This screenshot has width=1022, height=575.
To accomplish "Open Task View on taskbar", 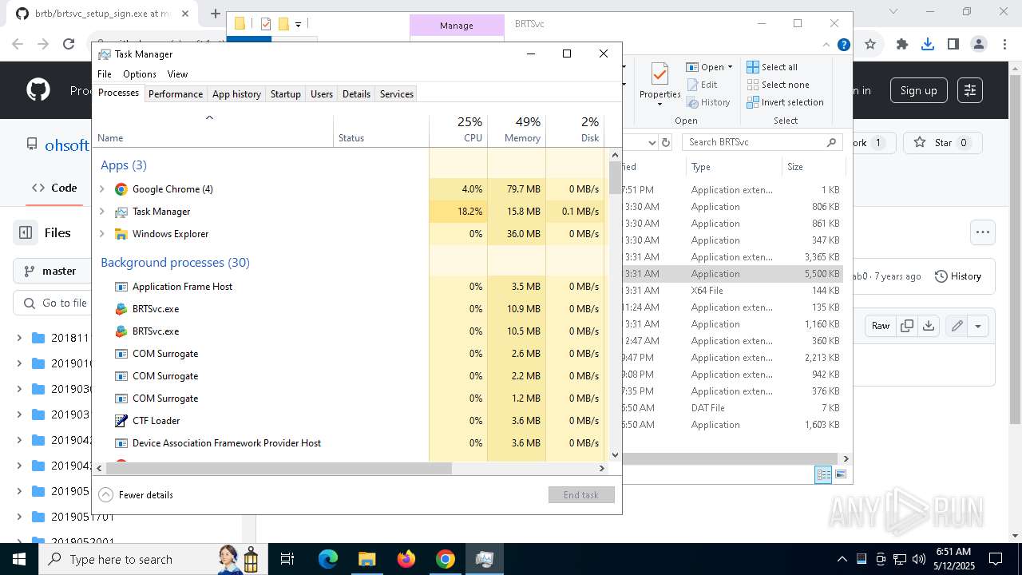I will pos(287,559).
